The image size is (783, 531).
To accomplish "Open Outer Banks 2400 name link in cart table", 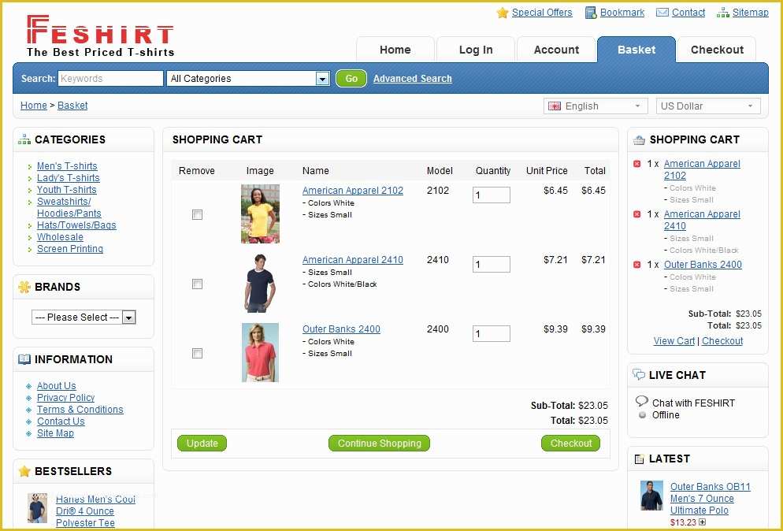I will [341, 329].
